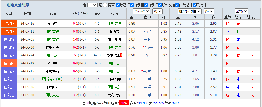Toggle the 同客 checkbox
Viewport: 262px width, 107px height.
[105, 5]
